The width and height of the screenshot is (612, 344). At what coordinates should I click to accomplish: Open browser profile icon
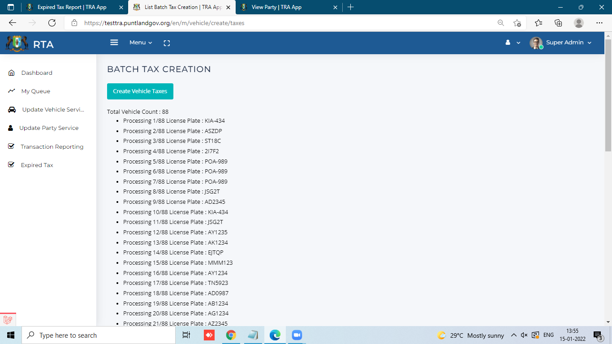[x=579, y=23]
